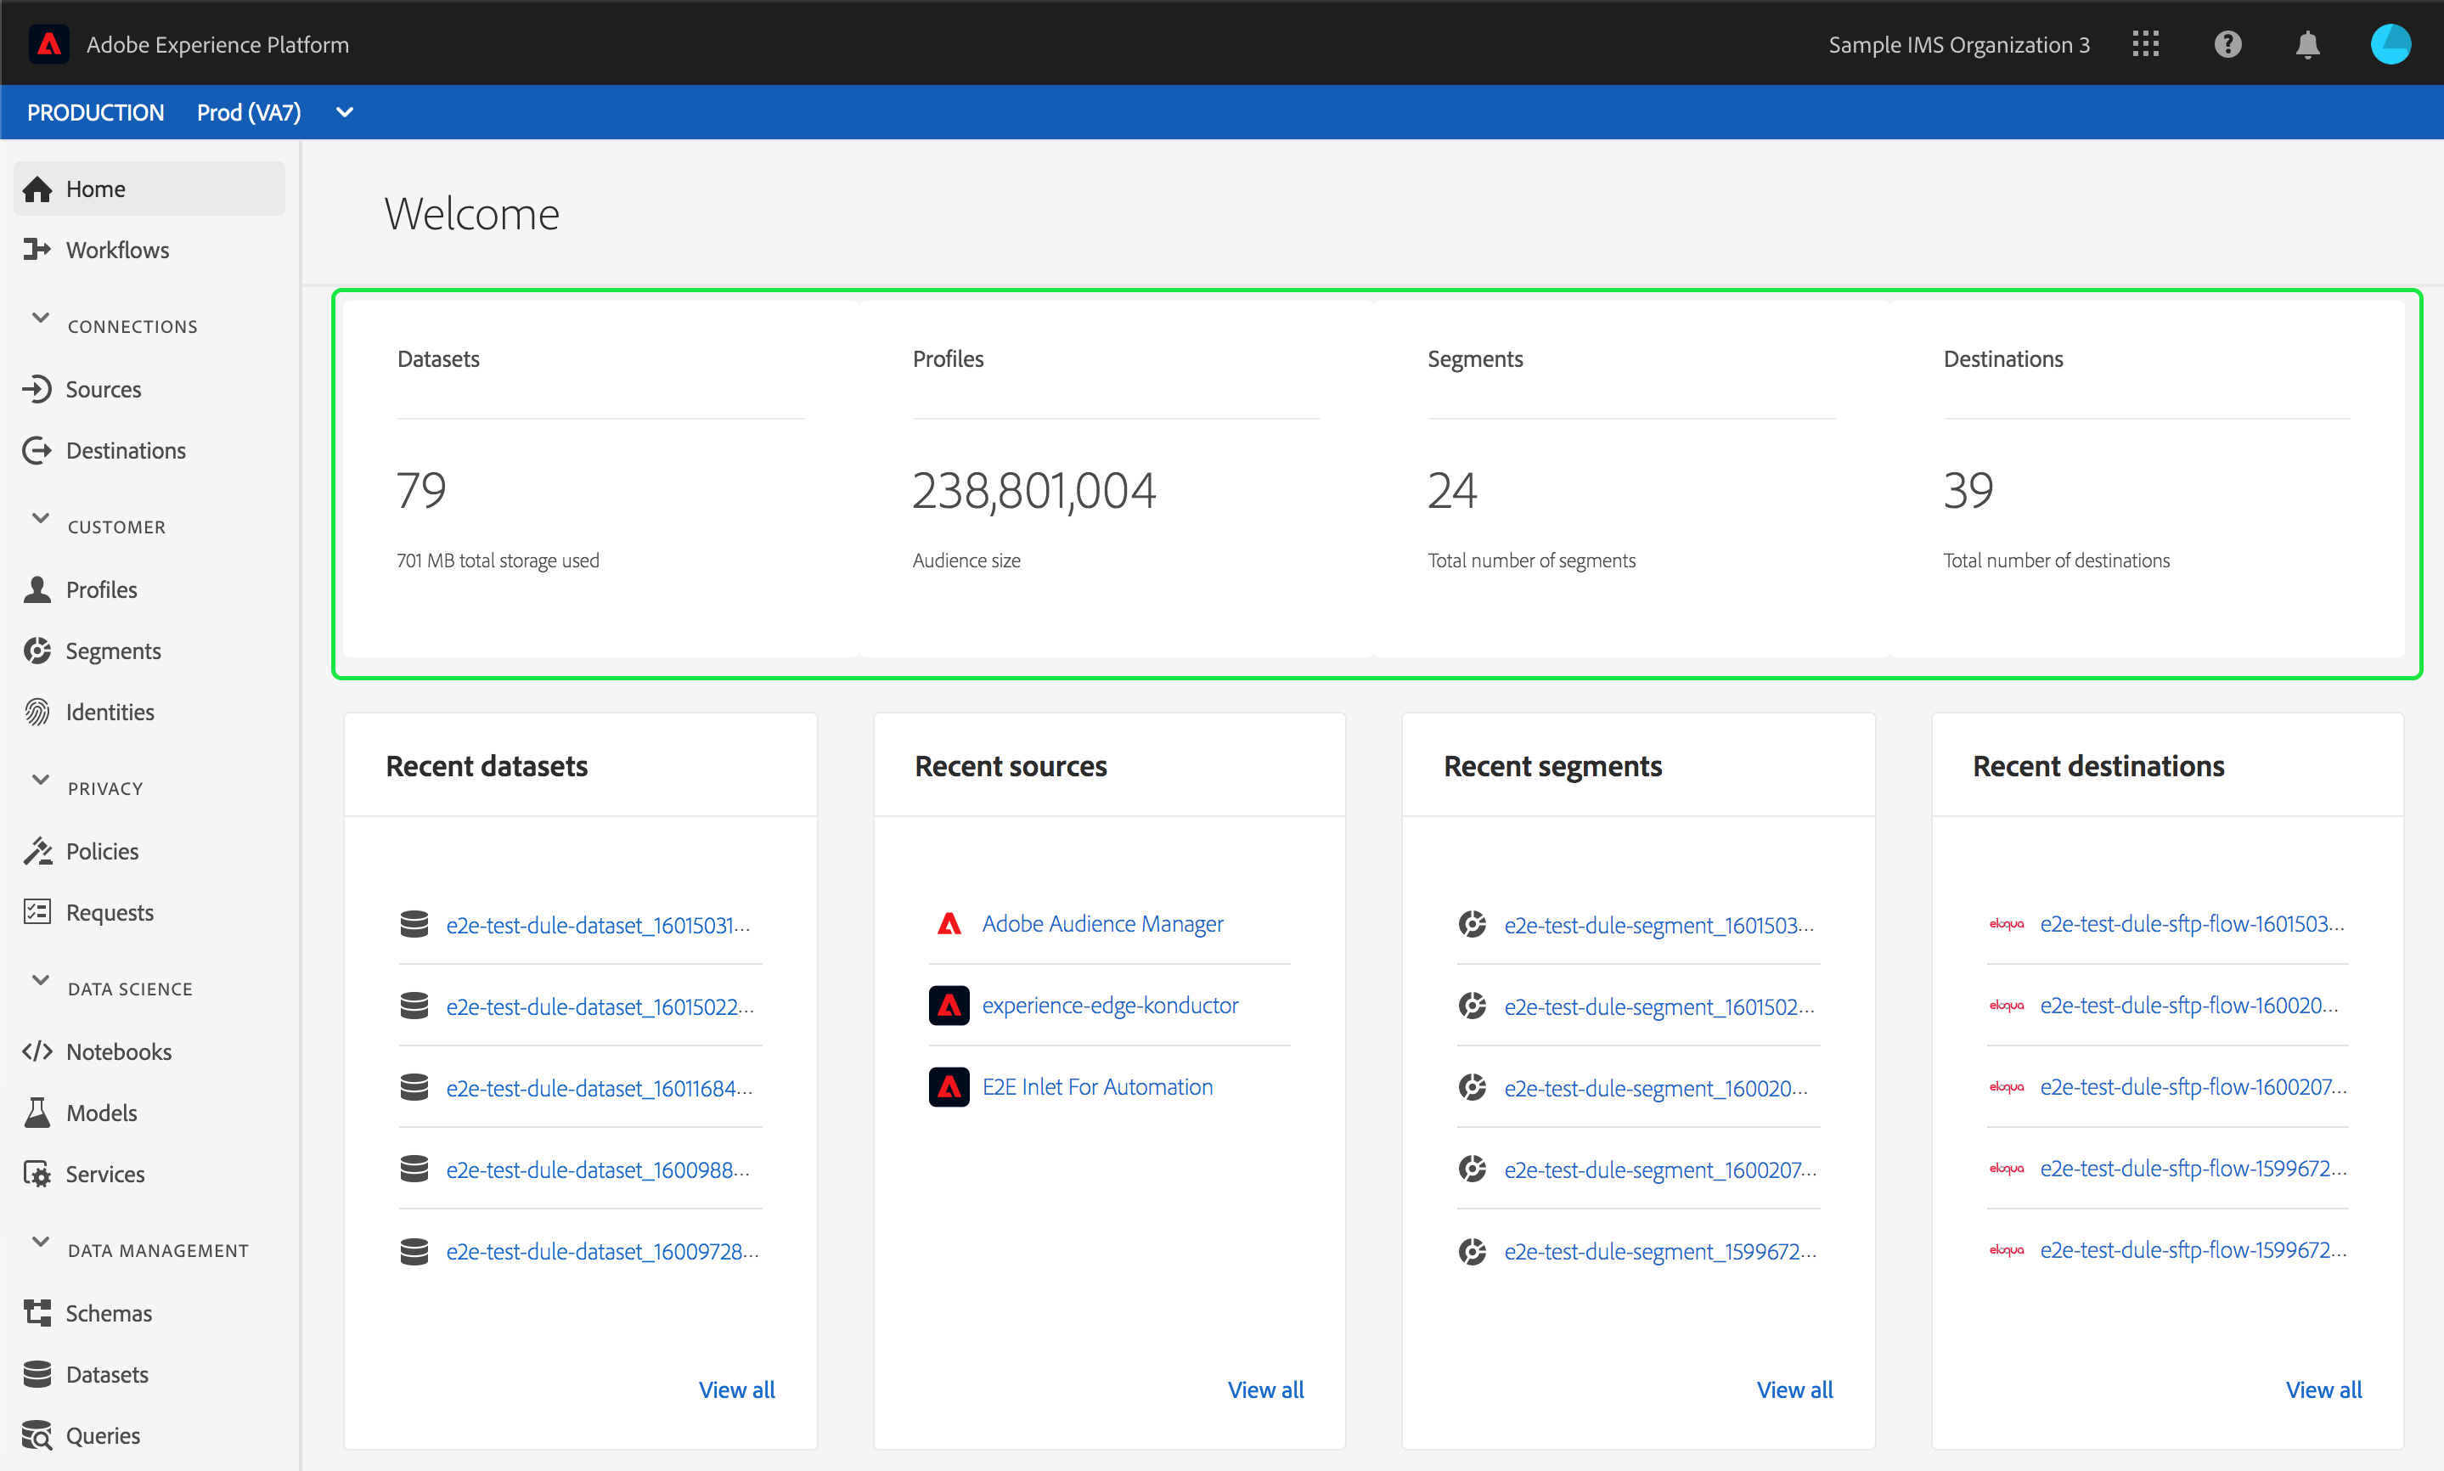Click the Destinations metric card showing 39
Screen dimensions: 2444x1471
2147,479
